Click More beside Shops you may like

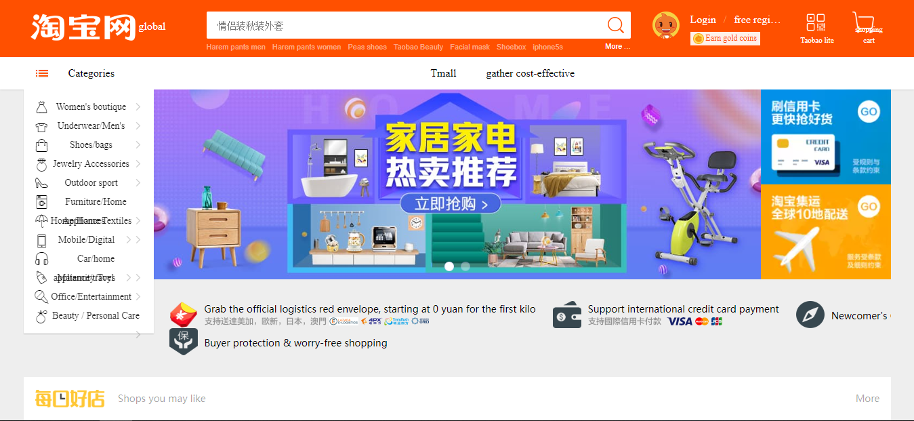867,399
